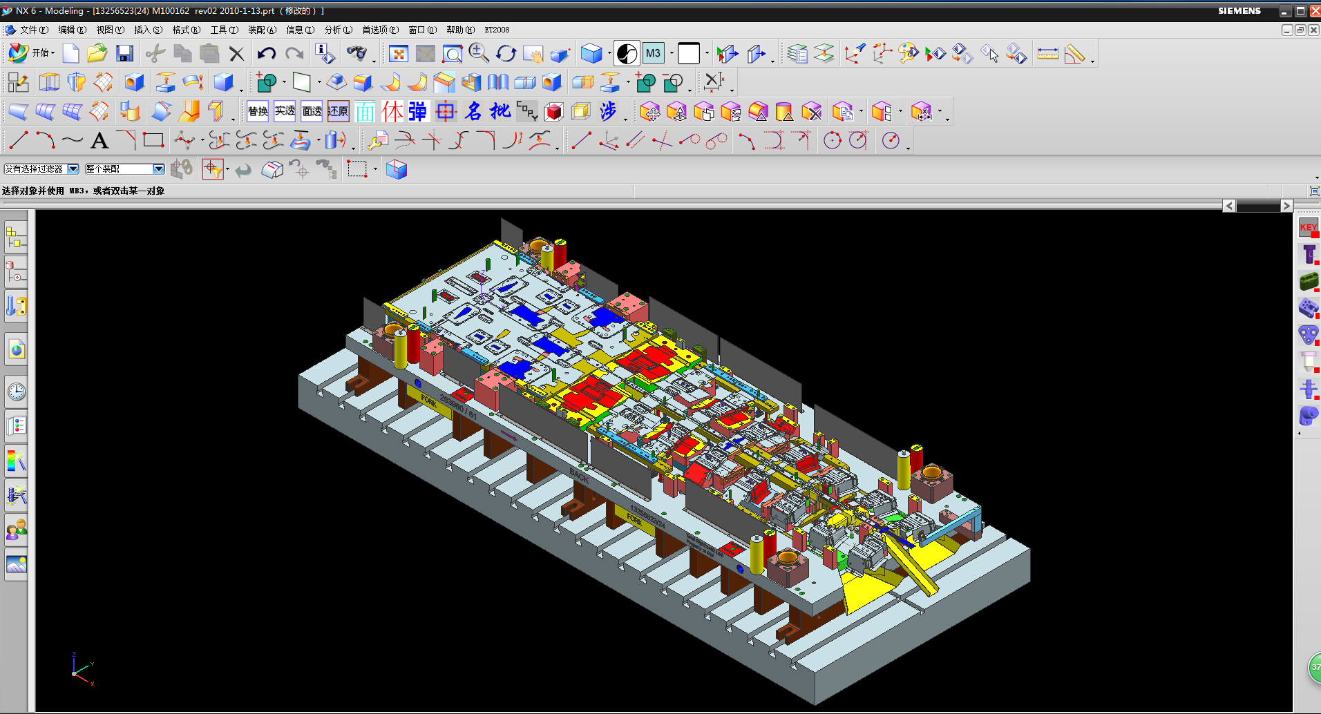Click the white background color box

point(689,53)
